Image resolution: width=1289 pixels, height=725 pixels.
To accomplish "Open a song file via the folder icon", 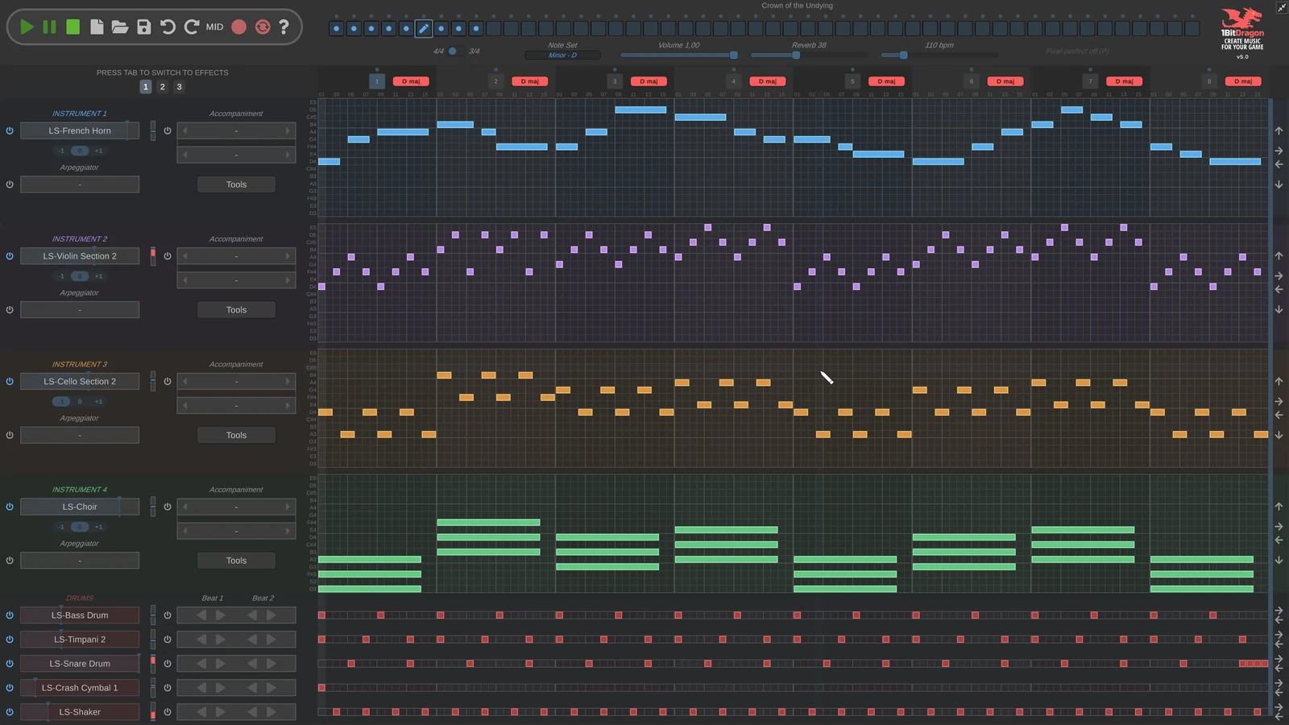I will pyautogui.click(x=120, y=27).
